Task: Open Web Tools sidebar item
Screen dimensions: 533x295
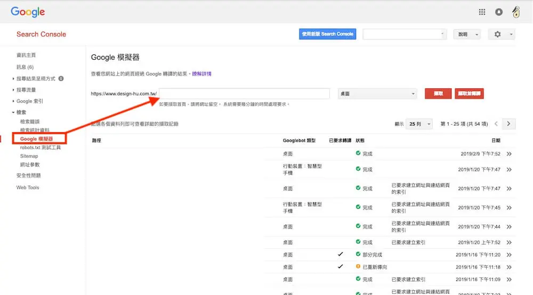Action: coord(28,187)
